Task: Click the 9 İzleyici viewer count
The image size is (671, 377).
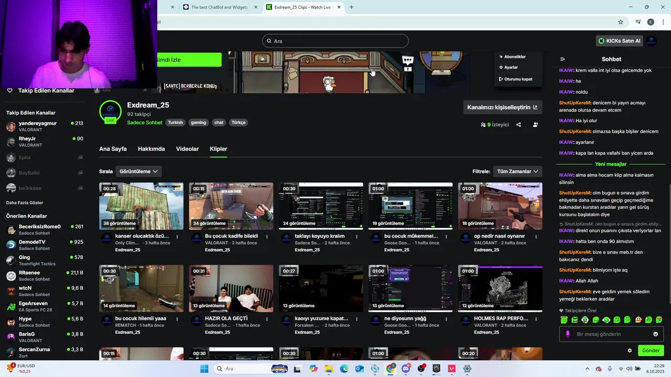Action: point(495,125)
